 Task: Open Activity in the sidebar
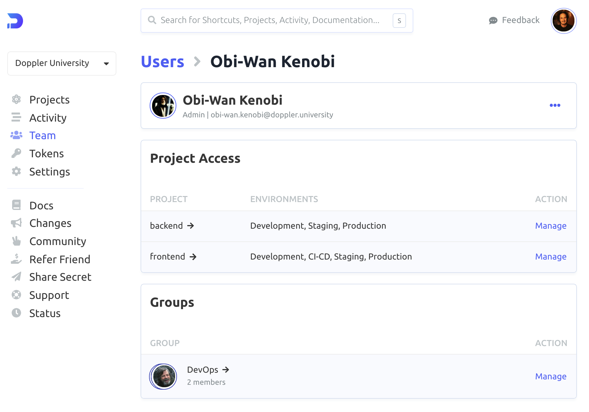(48, 118)
